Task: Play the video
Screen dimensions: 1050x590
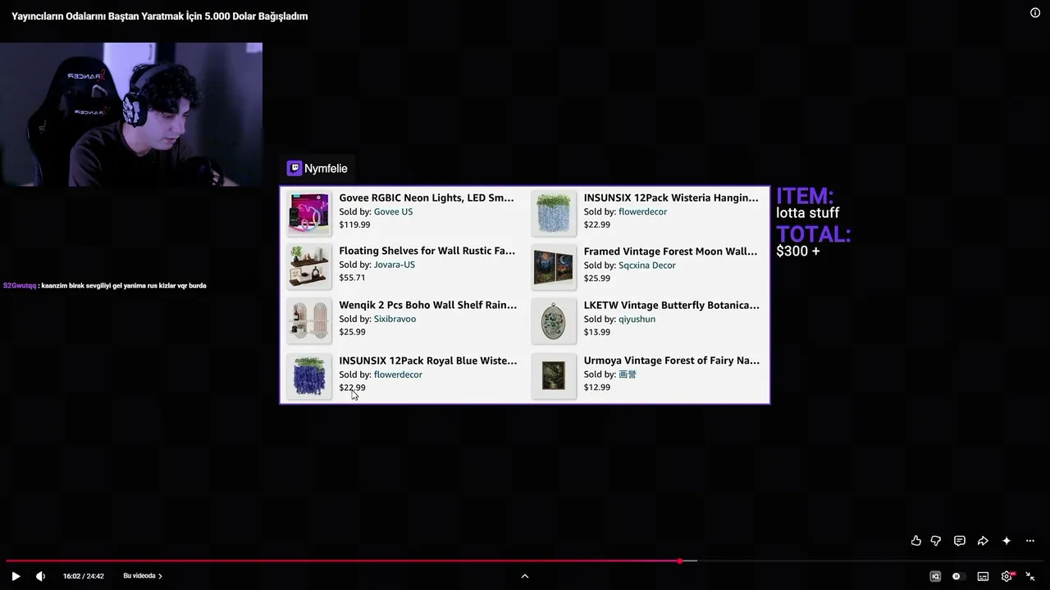Action: coord(16,576)
